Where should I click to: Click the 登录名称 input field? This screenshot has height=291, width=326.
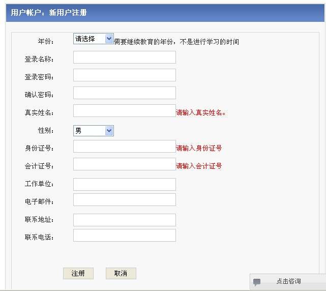click(x=124, y=57)
